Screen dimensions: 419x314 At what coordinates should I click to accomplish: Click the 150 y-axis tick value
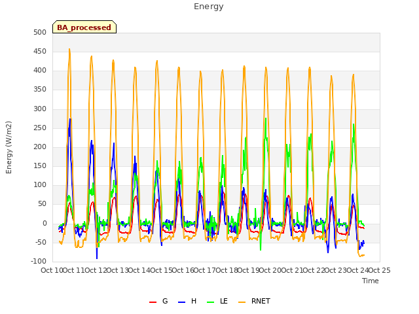coord(40,166)
